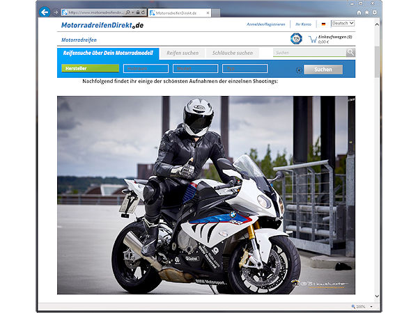The image size is (418, 313).
Task: Click the lock security icon in address bar
Action: [x=138, y=13]
